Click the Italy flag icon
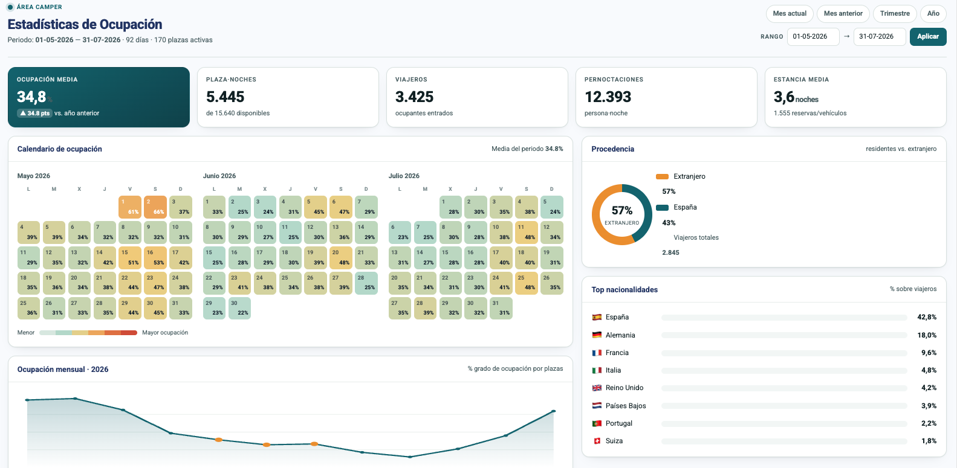 (597, 370)
